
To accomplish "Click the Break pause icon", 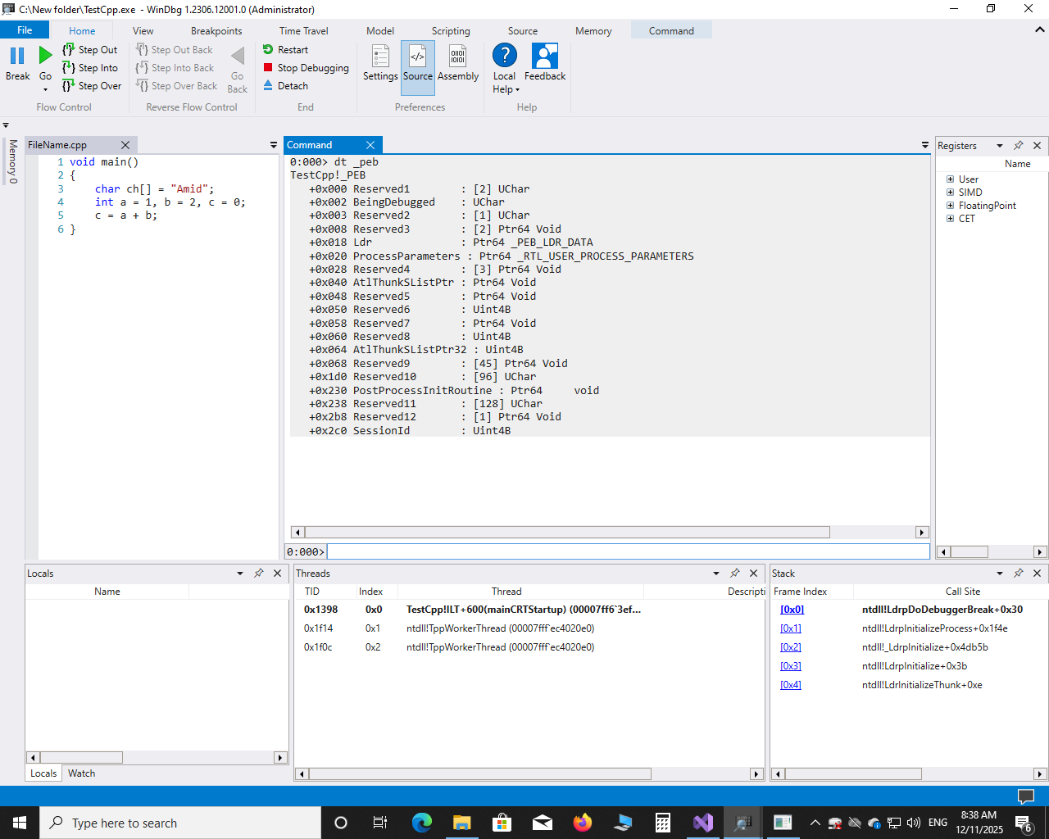I will click(17, 57).
